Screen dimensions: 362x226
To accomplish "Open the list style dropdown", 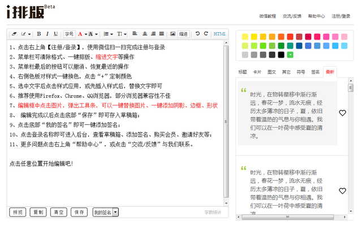I will click(111, 34).
